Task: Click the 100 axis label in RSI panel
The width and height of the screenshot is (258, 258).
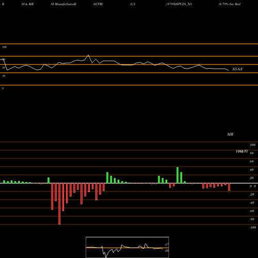Action: coord(5,47)
